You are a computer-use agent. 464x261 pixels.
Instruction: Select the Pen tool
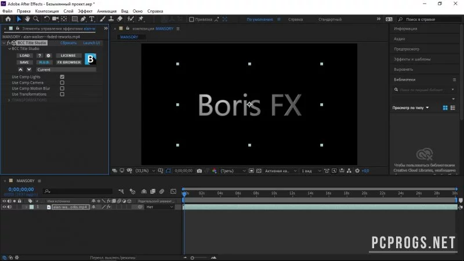tap(83, 19)
